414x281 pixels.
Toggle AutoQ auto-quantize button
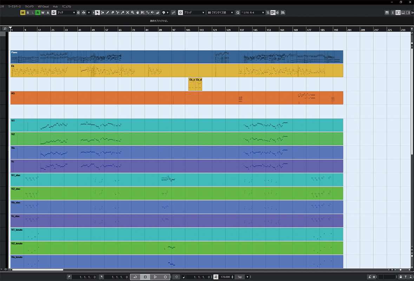coord(273,13)
